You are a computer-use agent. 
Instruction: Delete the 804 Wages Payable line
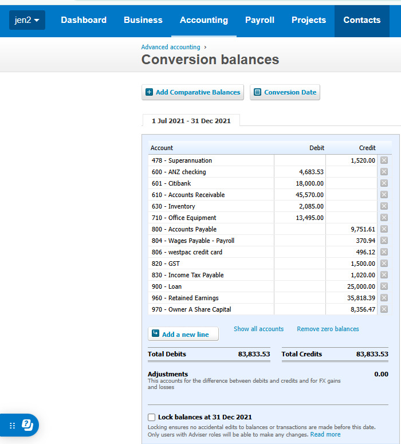pyautogui.click(x=384, y=241)
